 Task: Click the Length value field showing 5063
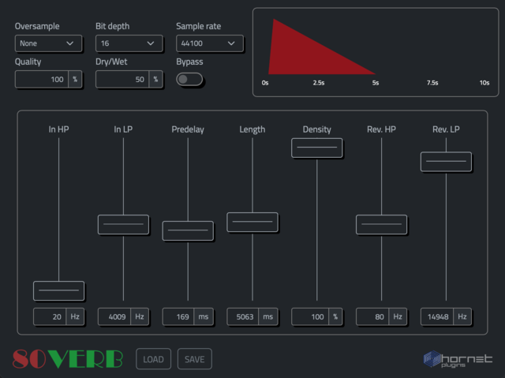(x=242, y=316)
